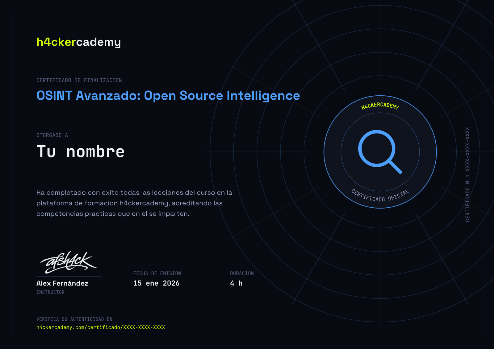Click the afsh4ck signature graphic
494x349 pixels.
(69, 262)
